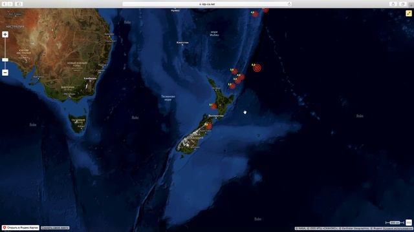414x232 pixels.
Task: Click the address bar showing the site URL
Action: (207, 4)
